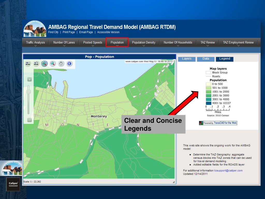
Task: Move the vertical zoom slider handle
Action: (28, 91)
